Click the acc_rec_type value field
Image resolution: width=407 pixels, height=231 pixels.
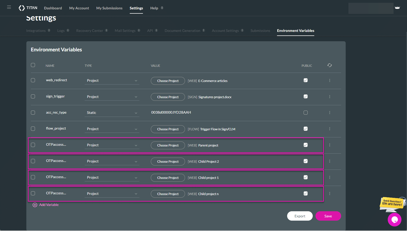point(171,112)
